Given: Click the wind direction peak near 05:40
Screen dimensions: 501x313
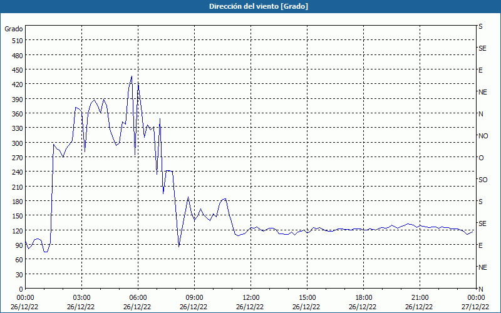Looking at the screenshot, I should pos(132,76).
